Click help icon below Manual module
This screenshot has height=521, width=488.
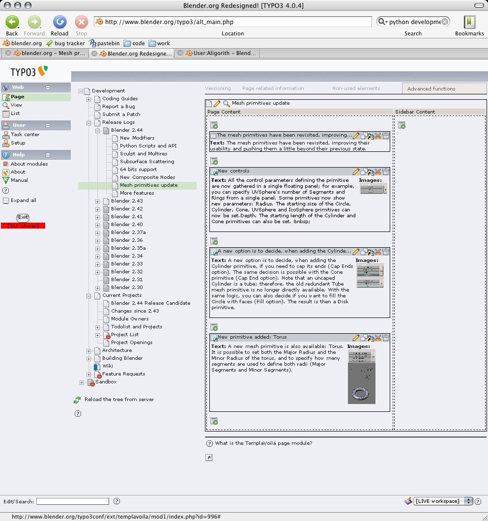[5, 191]
